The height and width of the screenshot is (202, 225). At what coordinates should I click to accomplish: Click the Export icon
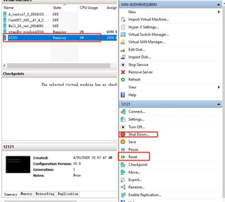(x=123, y=180)
